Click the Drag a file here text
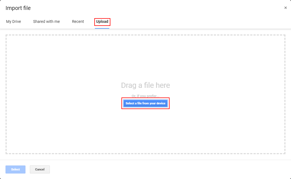The height and width of the screenshot is (179, 291). pyautogui.click(x=145, y=85)
